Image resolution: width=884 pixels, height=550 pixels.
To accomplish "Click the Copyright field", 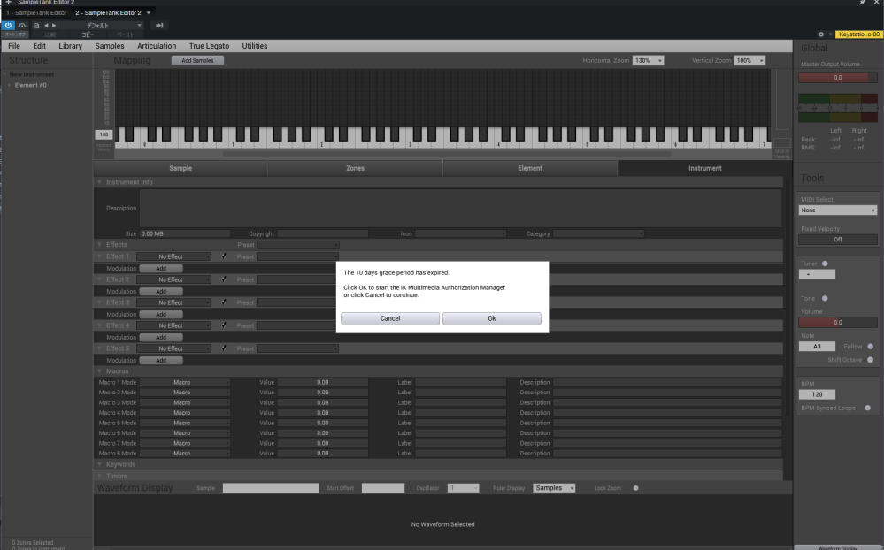I will [322, 233].
